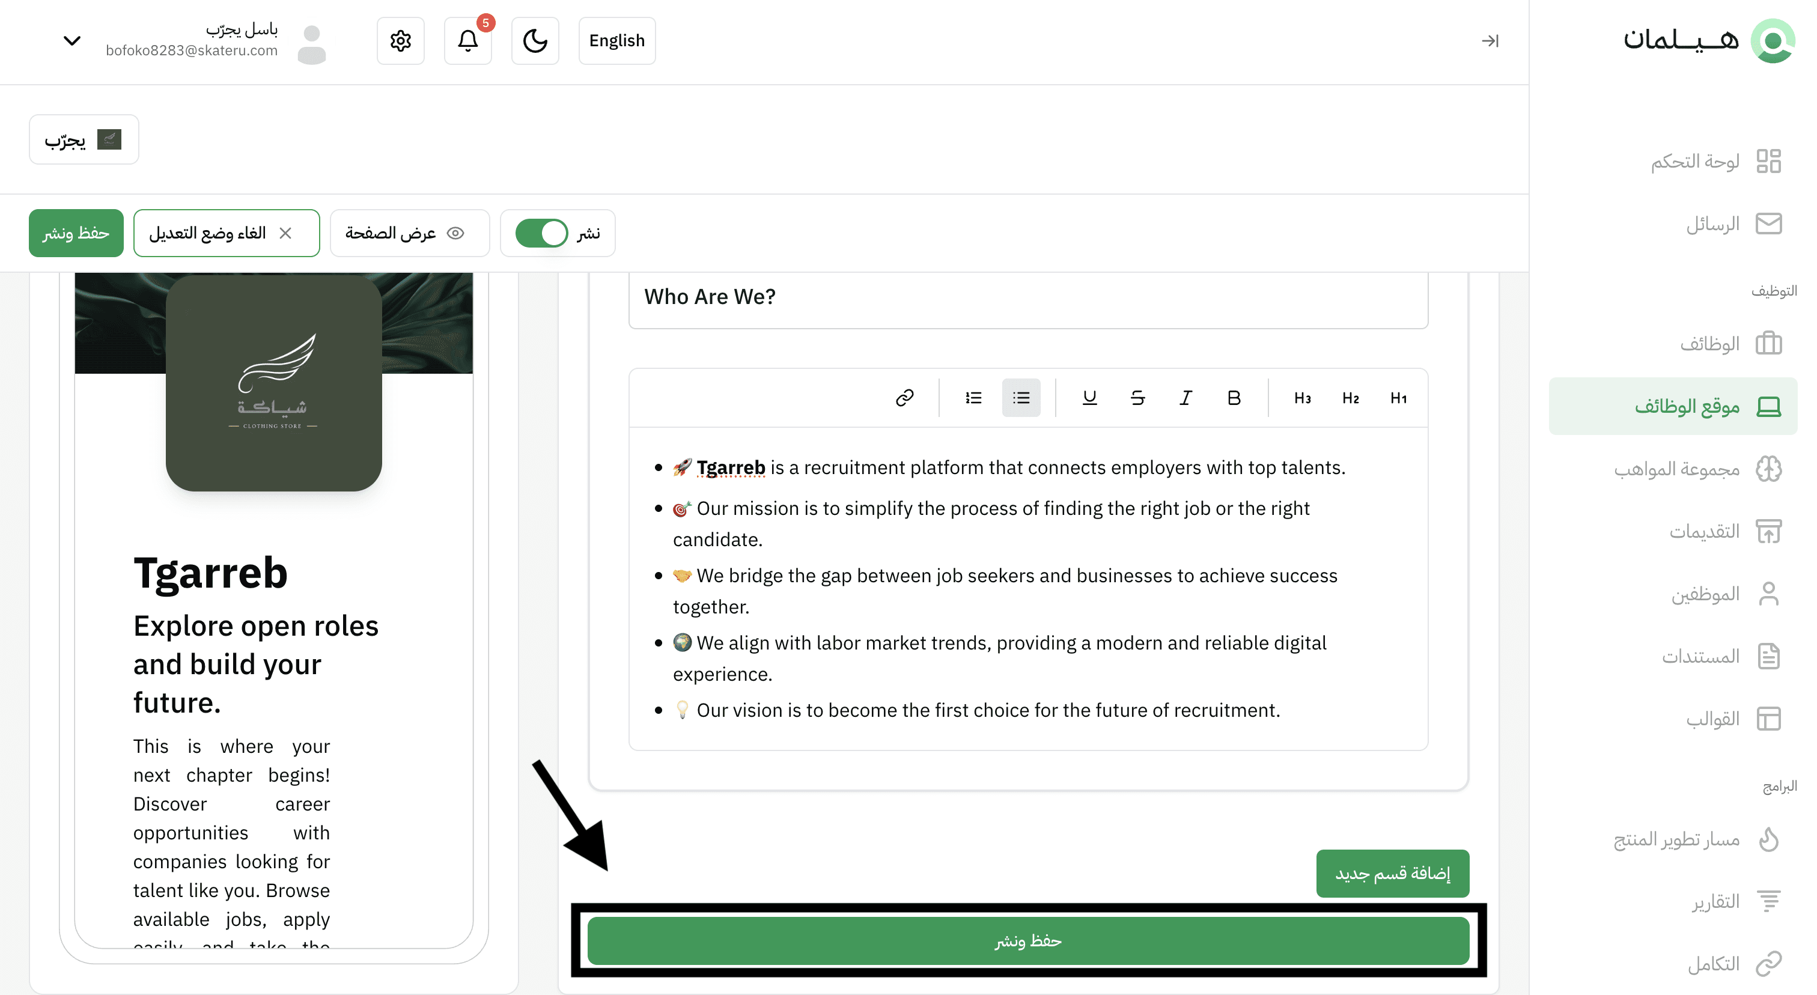The width and height of the screenshot is (1817, 995).
Task: Open the settings gear in header
Action: (x=401, y=41)
